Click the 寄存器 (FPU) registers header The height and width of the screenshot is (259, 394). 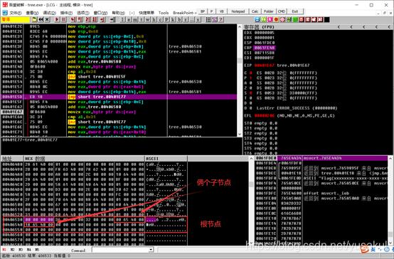259,27
